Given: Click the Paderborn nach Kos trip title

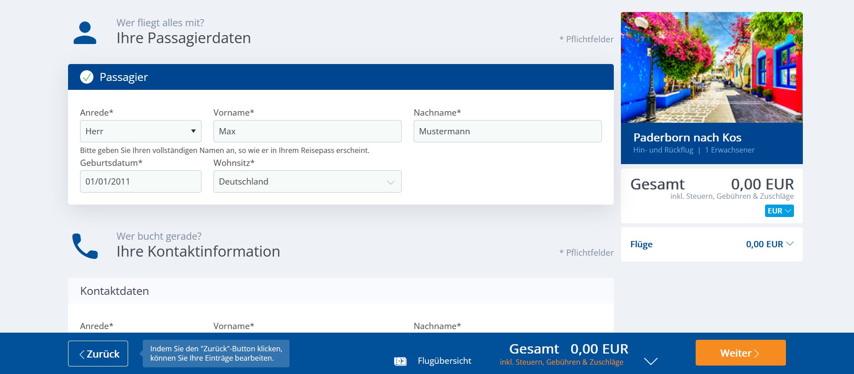Looking at the screenshot, I should point(687,137).
